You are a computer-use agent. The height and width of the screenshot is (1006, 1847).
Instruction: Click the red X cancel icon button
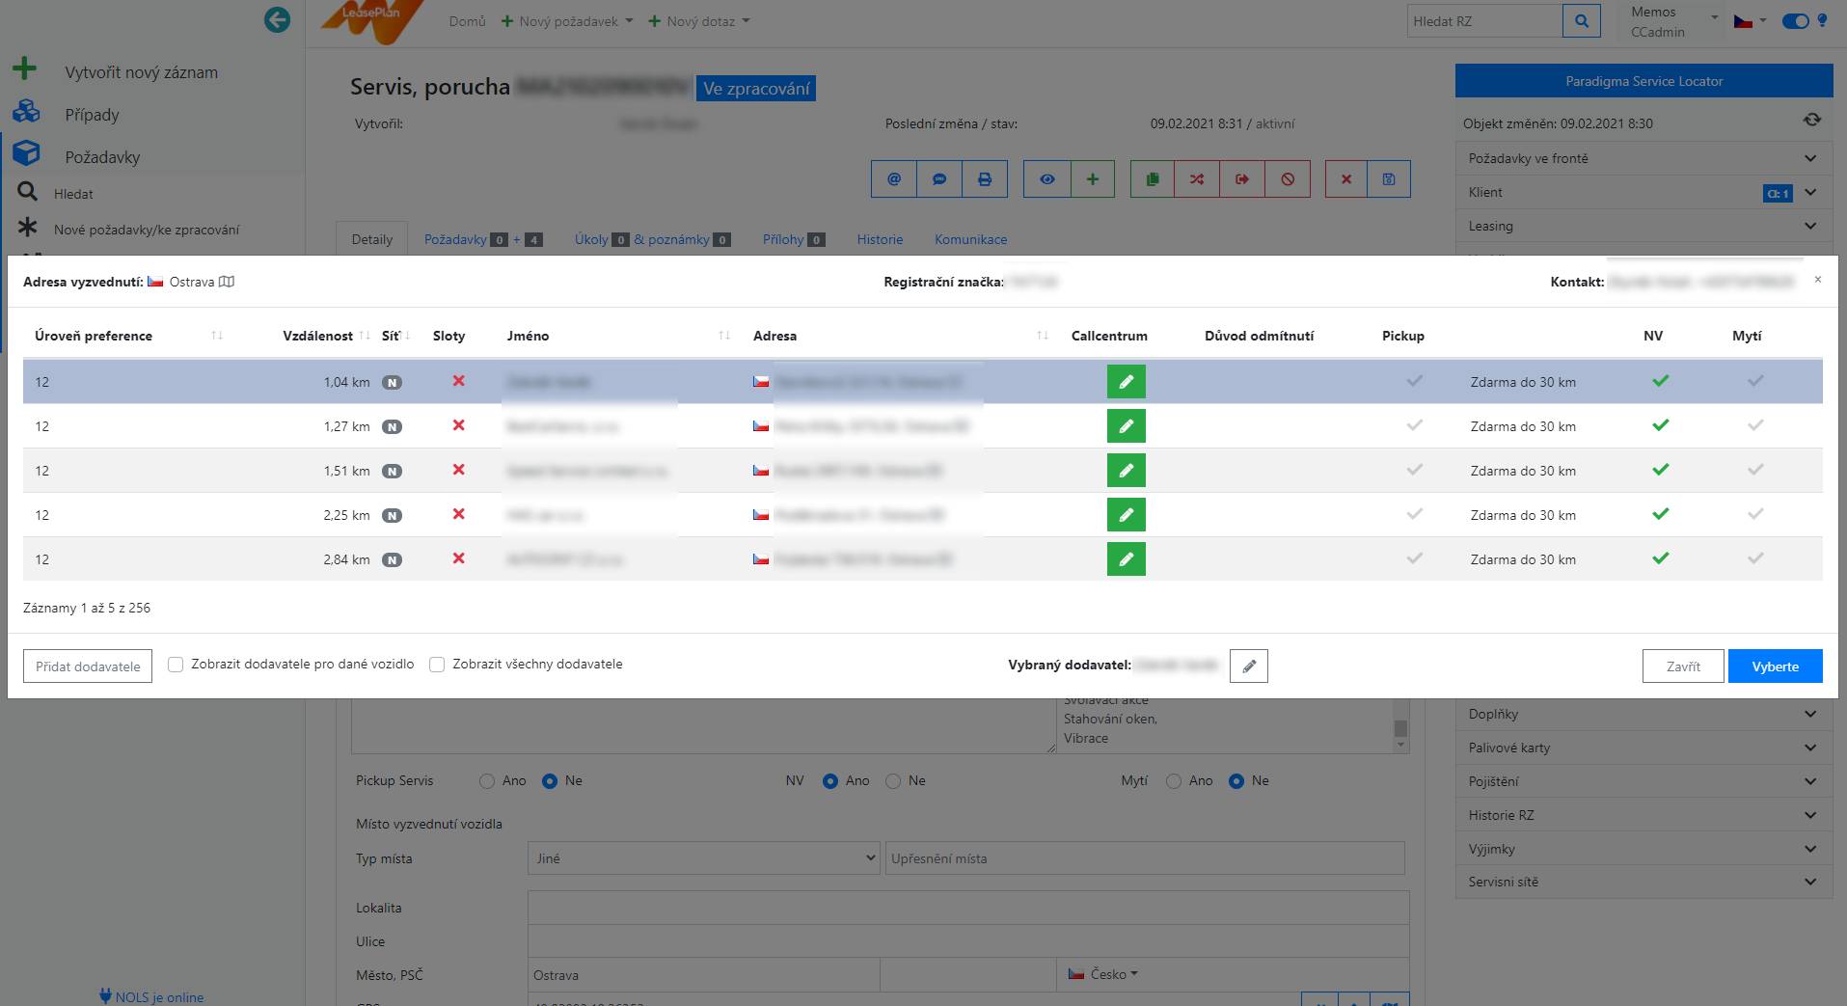pos(1346,179)
